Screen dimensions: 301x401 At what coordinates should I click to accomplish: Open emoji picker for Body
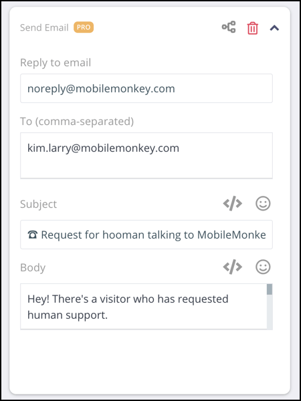(263, 267)
